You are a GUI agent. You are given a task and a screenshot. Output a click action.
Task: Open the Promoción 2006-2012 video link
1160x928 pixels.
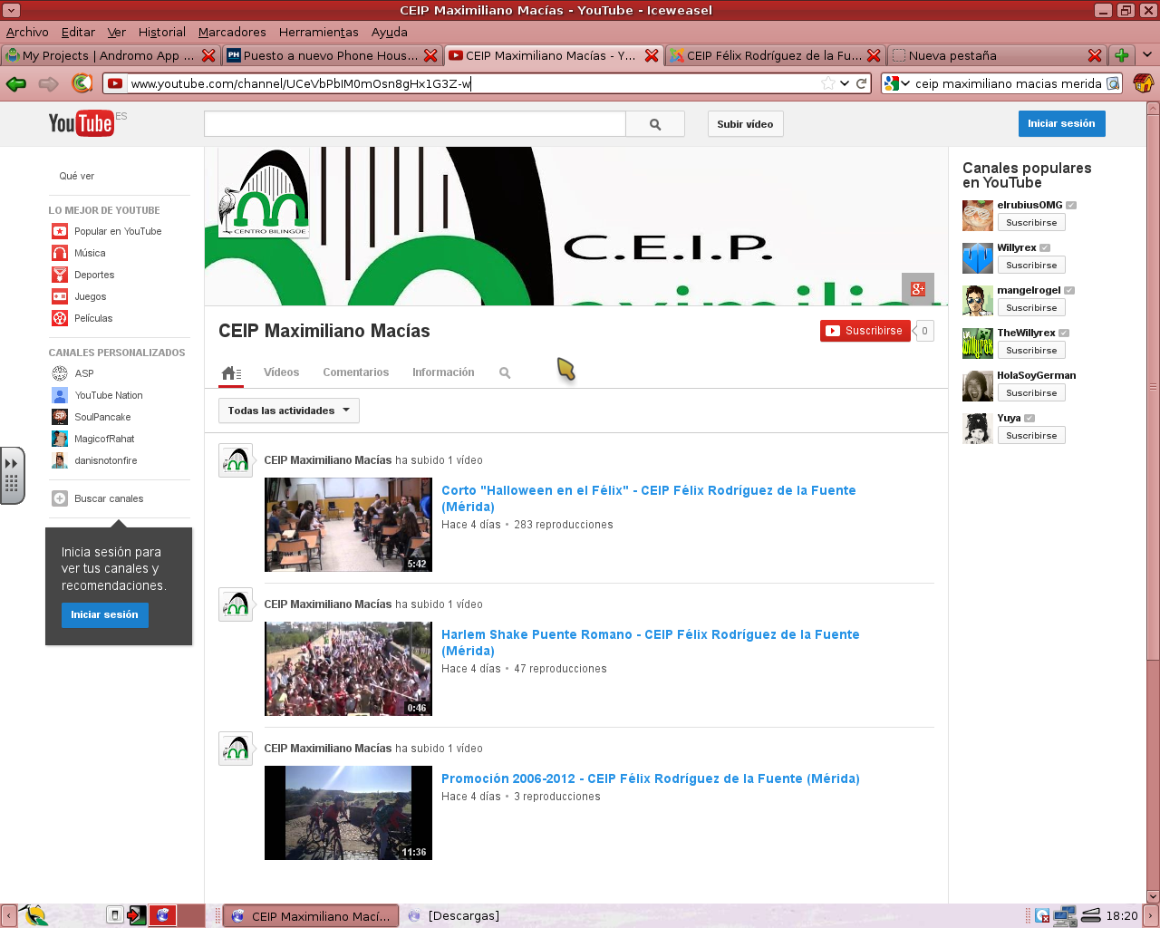pos(650,778)
